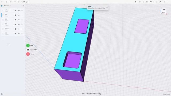The image size is (171, 96).
Task: Click the face area value in status bar
Action: 93,94
